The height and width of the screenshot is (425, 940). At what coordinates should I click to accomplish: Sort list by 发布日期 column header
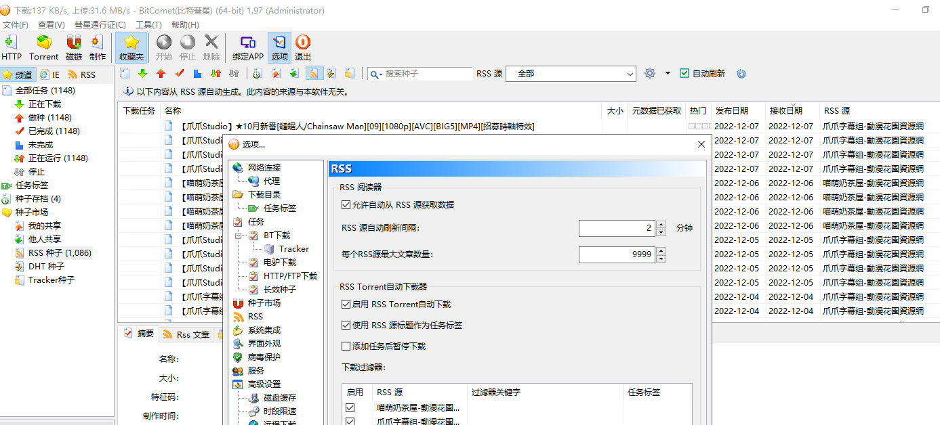738,111
